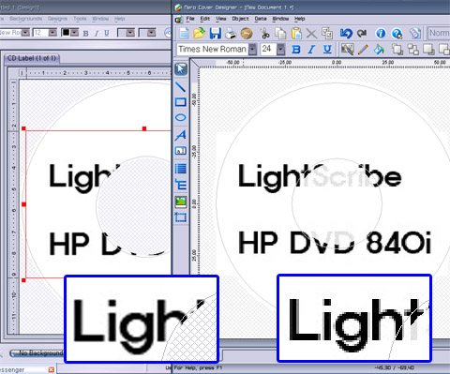This screenshot has height=374, width=450.
Task: Select the Line drawing tool
Action: coord(181,86)
